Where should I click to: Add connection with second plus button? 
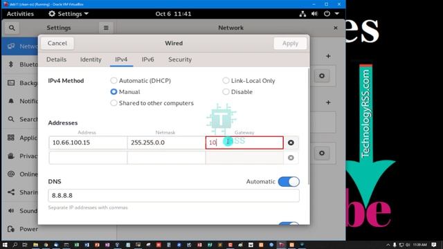pyautogui.click(x=328, y=102)
